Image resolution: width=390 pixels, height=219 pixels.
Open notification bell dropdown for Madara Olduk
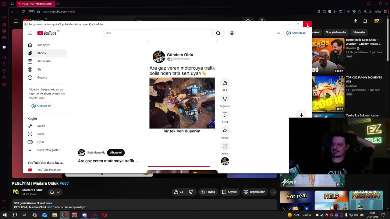click(x=55, y=192)
